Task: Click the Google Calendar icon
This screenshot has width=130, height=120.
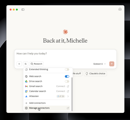Action: [x=26, y=91]
